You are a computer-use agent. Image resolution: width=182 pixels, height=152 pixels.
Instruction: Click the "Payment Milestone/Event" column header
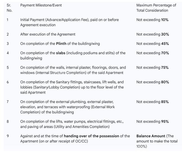[x=41, y=5]
